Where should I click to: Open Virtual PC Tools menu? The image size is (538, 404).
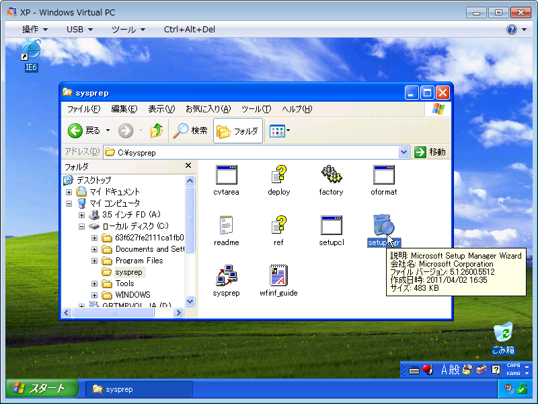[x=128, y=30]
